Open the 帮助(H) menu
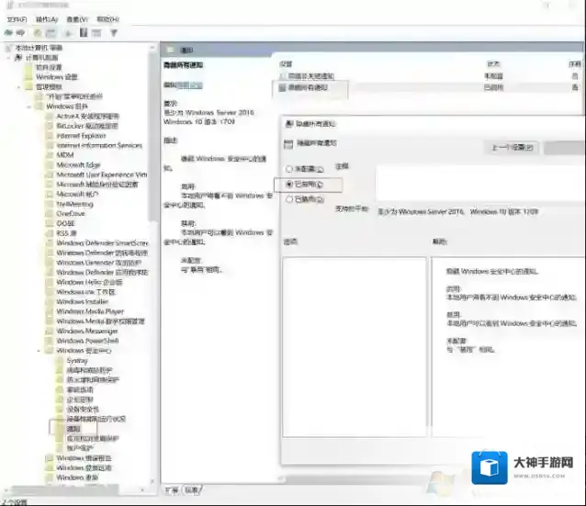Screen dimensions: 586x506 (108, 19)
